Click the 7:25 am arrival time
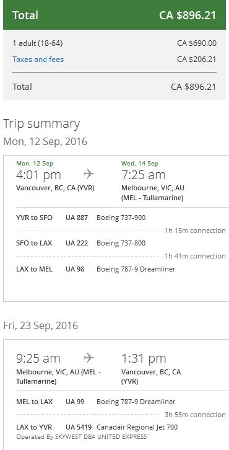Viewport: 229px width, 450px height. pos(144,175)
